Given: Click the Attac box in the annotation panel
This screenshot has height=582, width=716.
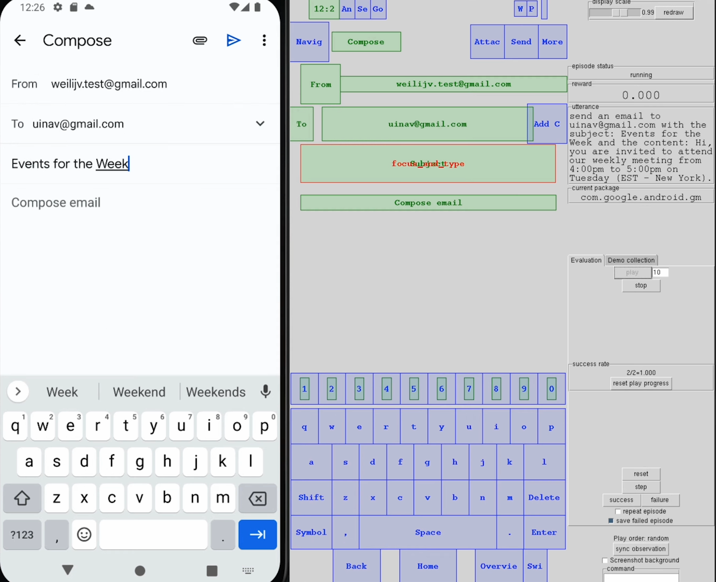Looking at the screenshot, I should (x=487, y=41).
